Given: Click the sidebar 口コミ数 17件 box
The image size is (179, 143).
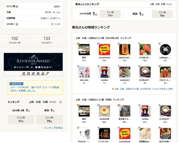Looking at the screenshot, I should tap(21, 119).
